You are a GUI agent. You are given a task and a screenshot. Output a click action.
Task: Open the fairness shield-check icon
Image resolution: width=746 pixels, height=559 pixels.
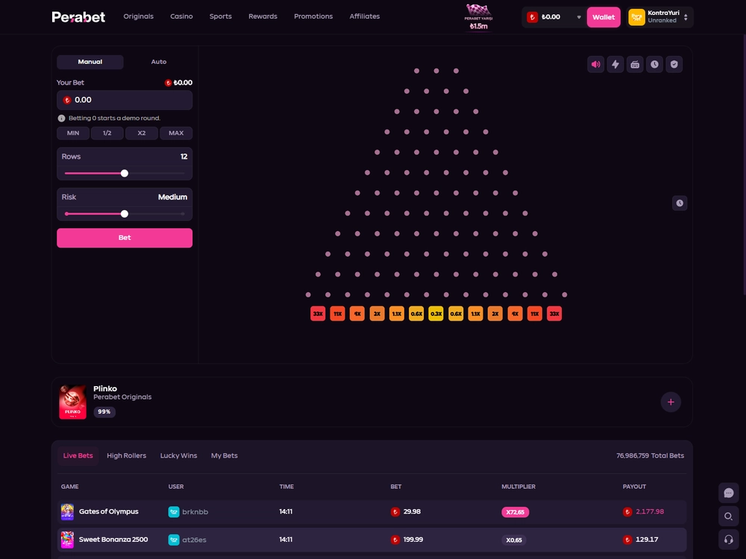click(x=674, y=64)
